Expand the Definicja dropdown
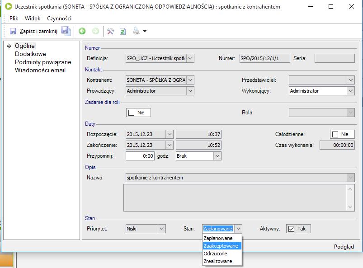This screenshot has width=363, height=268. tap(190, 58)
